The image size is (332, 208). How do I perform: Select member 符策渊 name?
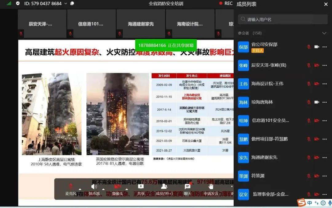click(x=258, y=176)
